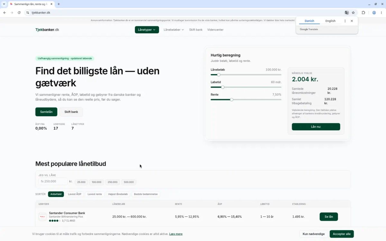Expand the Lånetyper dropdown menu
The height and width of the screenshot is (241, 386).
pyautogui.click(x=147, y=30)
